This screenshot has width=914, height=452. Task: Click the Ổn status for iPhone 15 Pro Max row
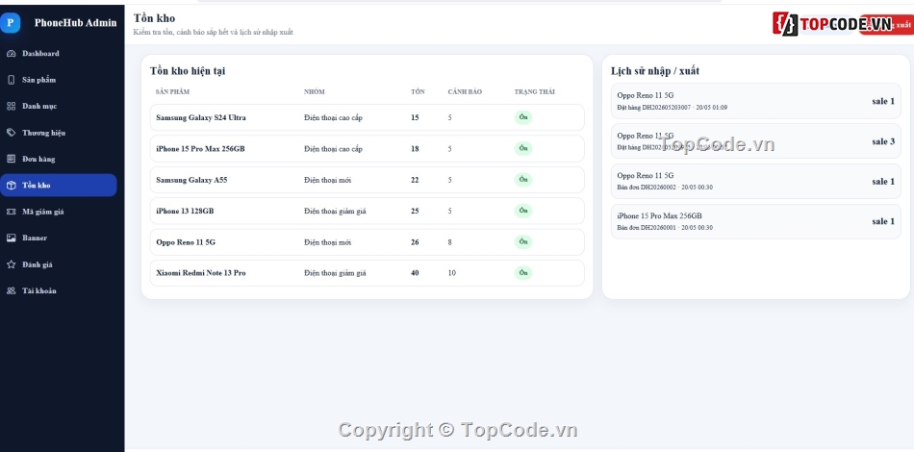click(x=523, y=148)
